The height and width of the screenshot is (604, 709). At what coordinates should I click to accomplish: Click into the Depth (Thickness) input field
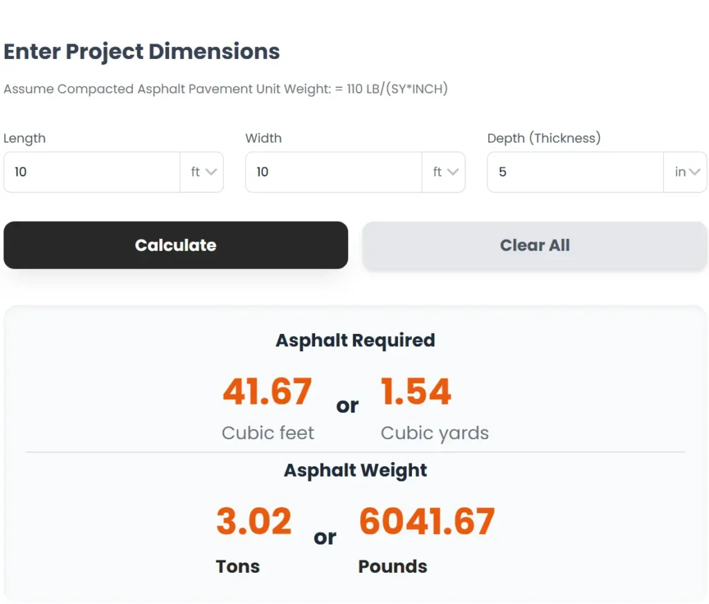click(575, 172)
